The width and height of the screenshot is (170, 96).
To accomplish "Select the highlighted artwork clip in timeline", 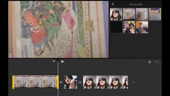I will (x=36, y=82).
